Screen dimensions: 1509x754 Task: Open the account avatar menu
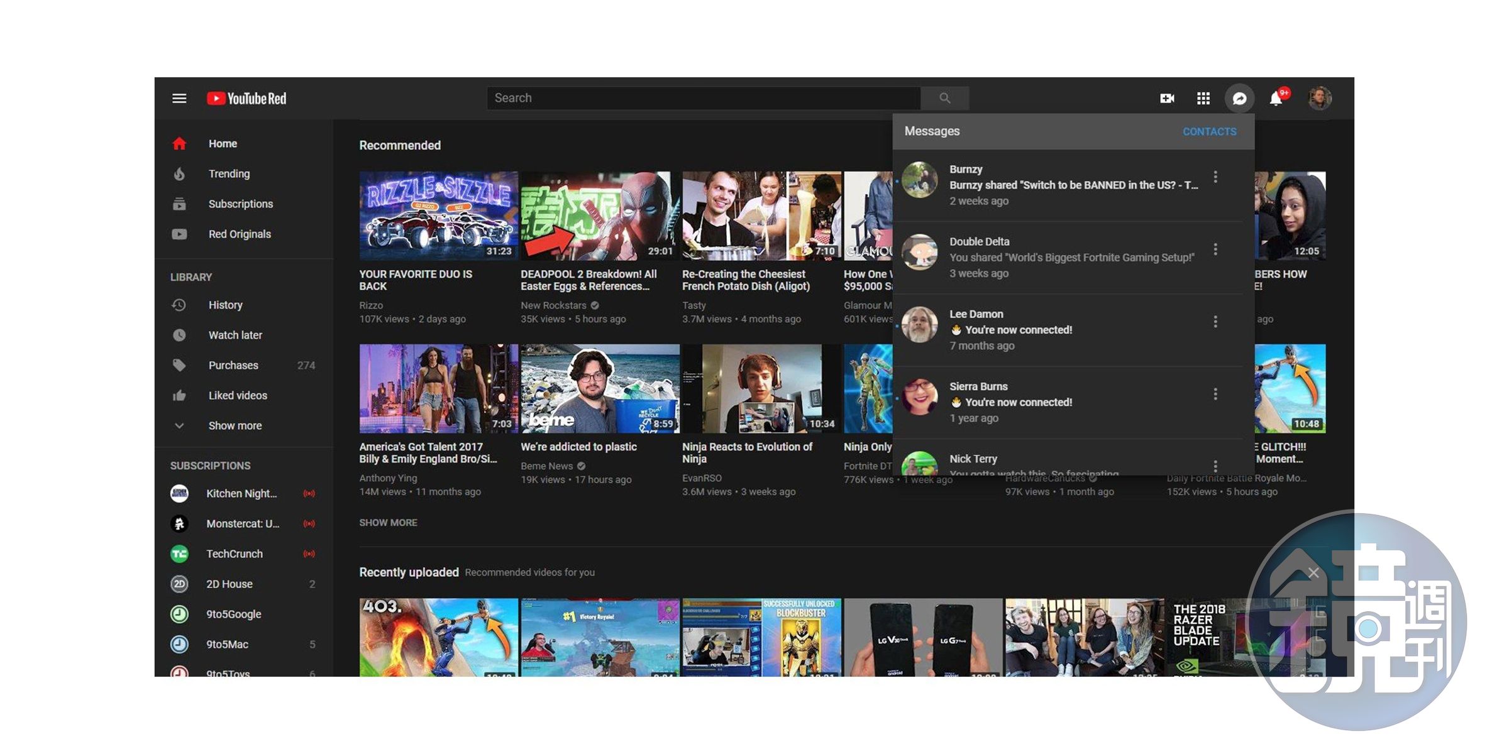[x=1320, y=98]
